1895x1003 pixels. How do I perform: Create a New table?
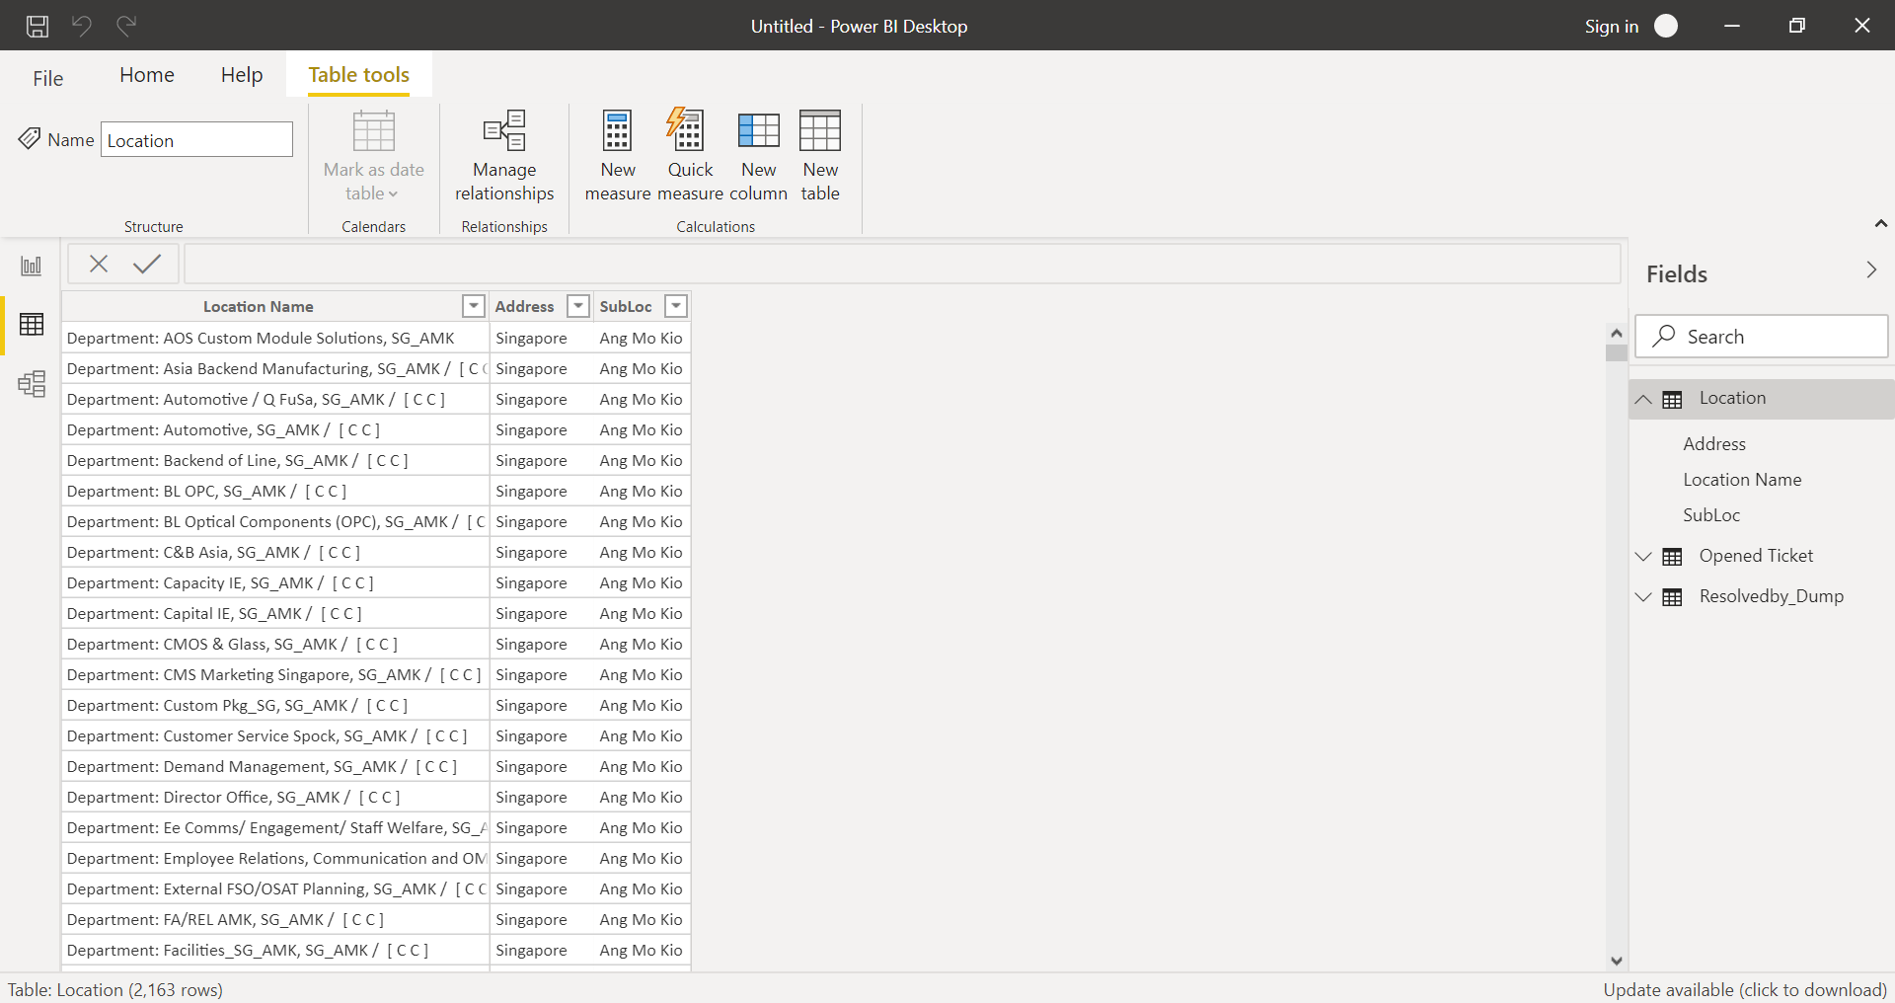(820, 156)
